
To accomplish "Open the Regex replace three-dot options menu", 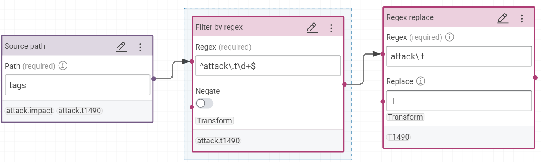I will (522, 18).
